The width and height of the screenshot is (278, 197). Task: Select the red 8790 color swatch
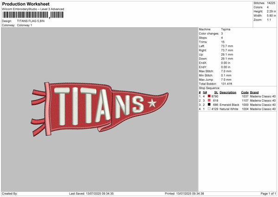tap(209, 96)
